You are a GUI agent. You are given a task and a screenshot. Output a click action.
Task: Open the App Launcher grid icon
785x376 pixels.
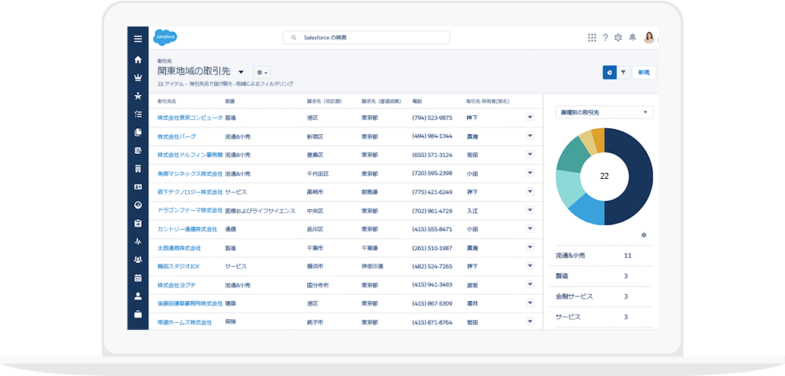[x=592, y=37]
